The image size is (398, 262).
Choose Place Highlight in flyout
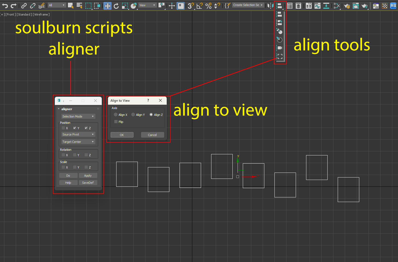[x=279, y=40]
